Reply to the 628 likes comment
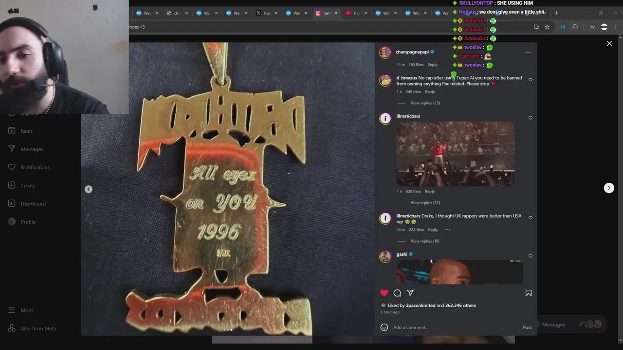This screenshot has width=623, height=350. (430, 192)
